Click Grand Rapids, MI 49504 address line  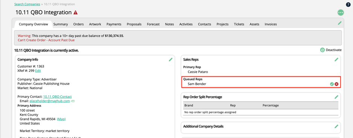(38, 119)
